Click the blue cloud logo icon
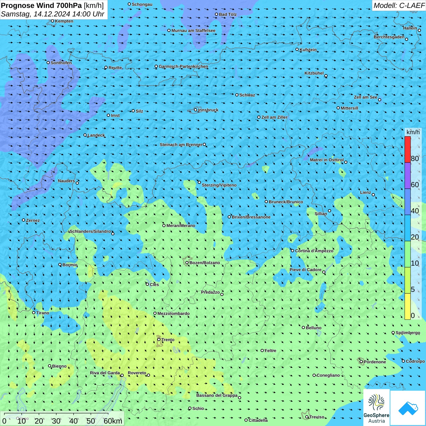Image resolution: width=426 pixels, height=426 pixels. (x=408, y=408)
